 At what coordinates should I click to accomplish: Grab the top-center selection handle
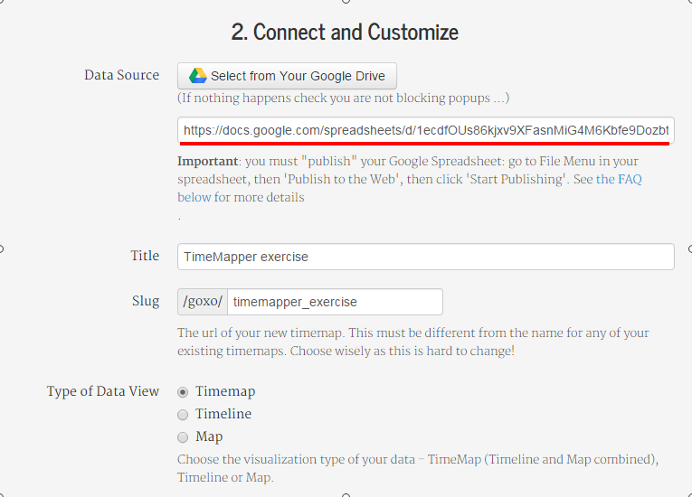tap(346, 1)
